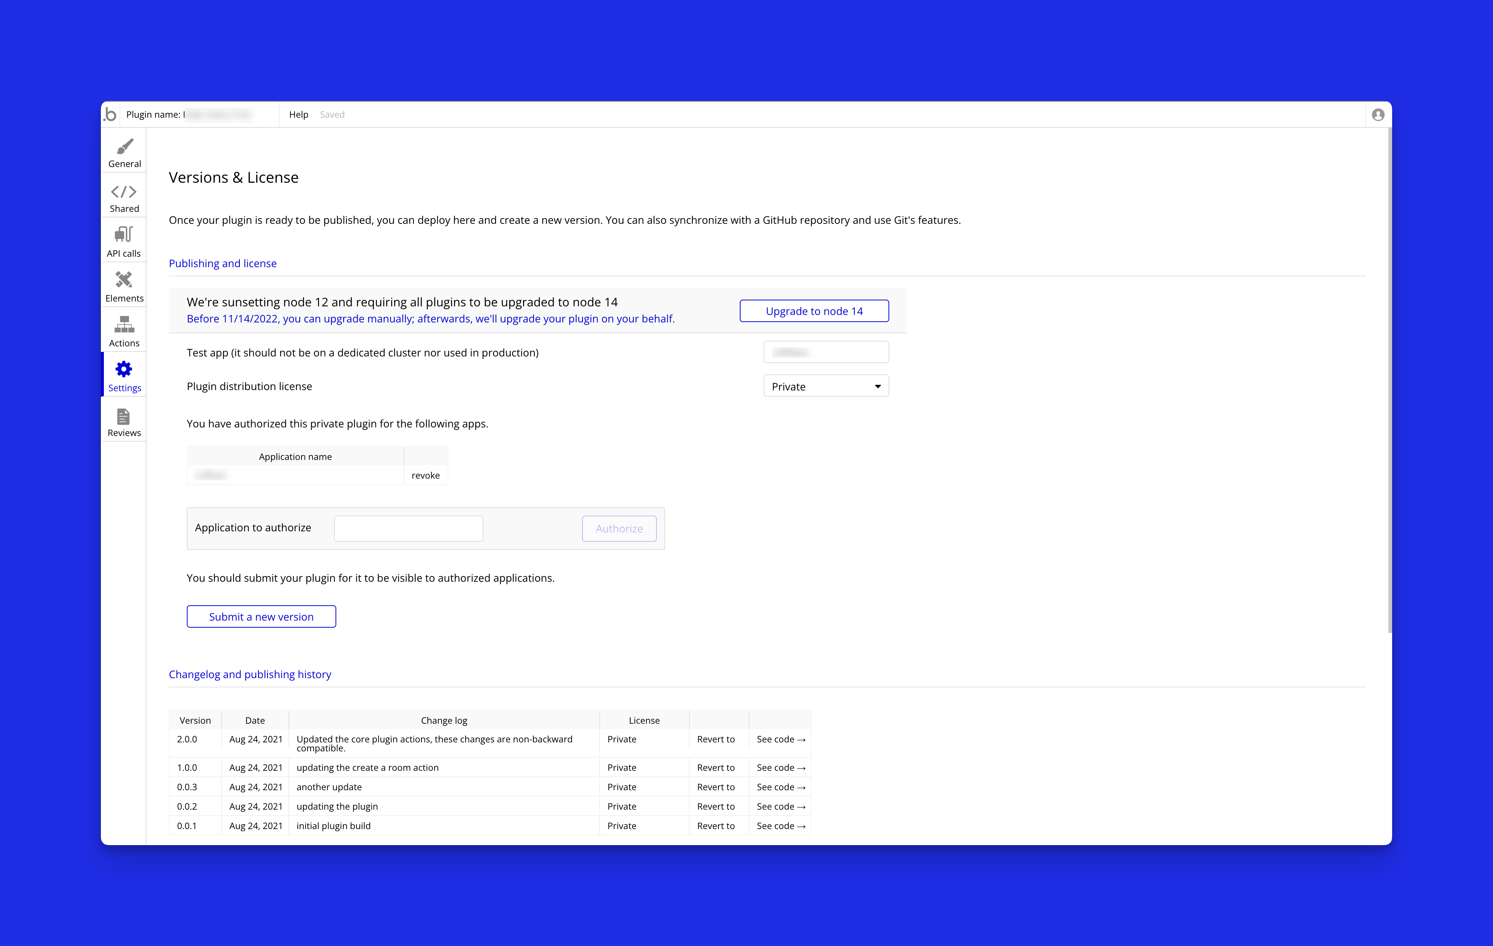Focus the Application to authorize field
Image resolution: width=1493 pixels, height=946 pixels.
point(408,529)
